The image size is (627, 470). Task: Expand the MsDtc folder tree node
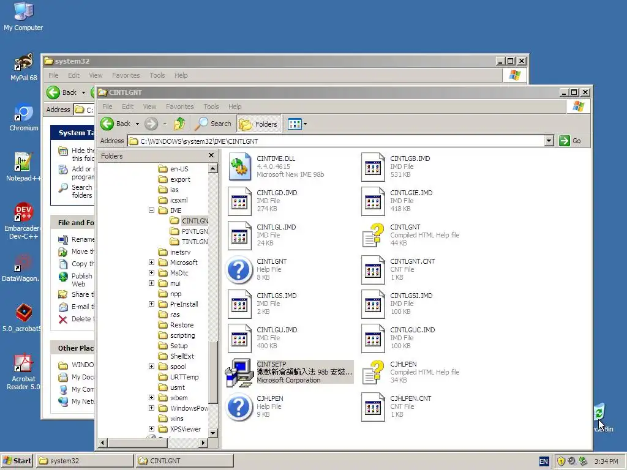152,273
